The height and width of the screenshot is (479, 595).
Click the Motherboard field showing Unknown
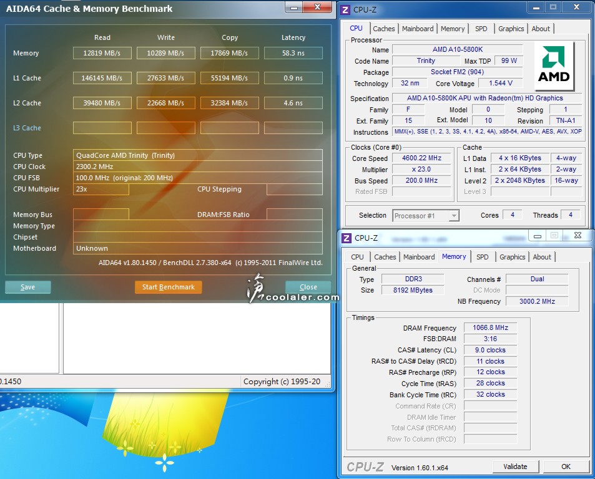[198, 248]
